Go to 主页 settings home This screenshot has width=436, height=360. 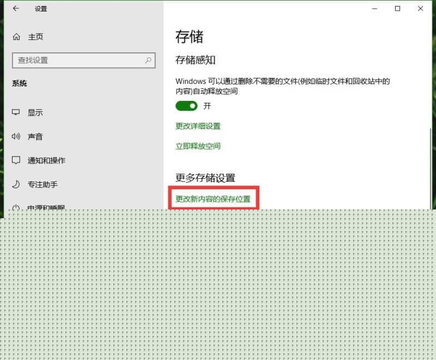[x=35, y=37]
